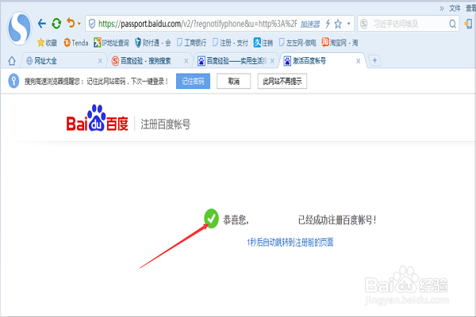Open the dropdown beside the star icon

point(349,24)
